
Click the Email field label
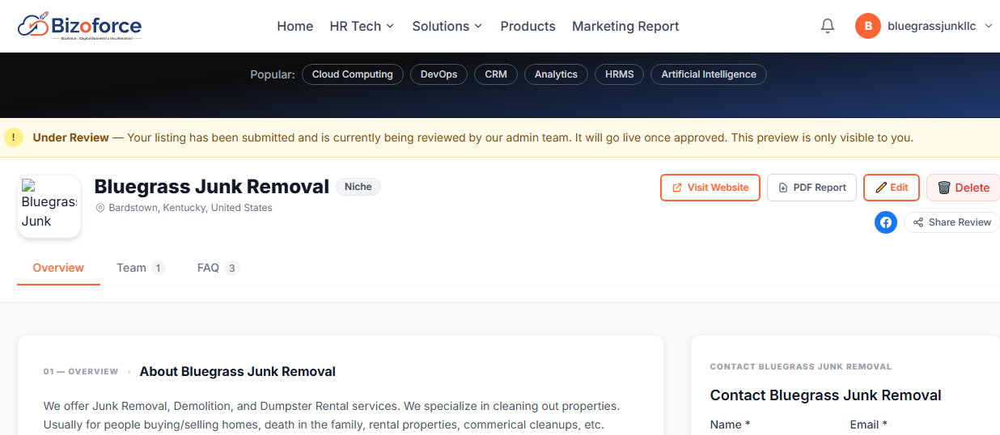click(869, 424)
